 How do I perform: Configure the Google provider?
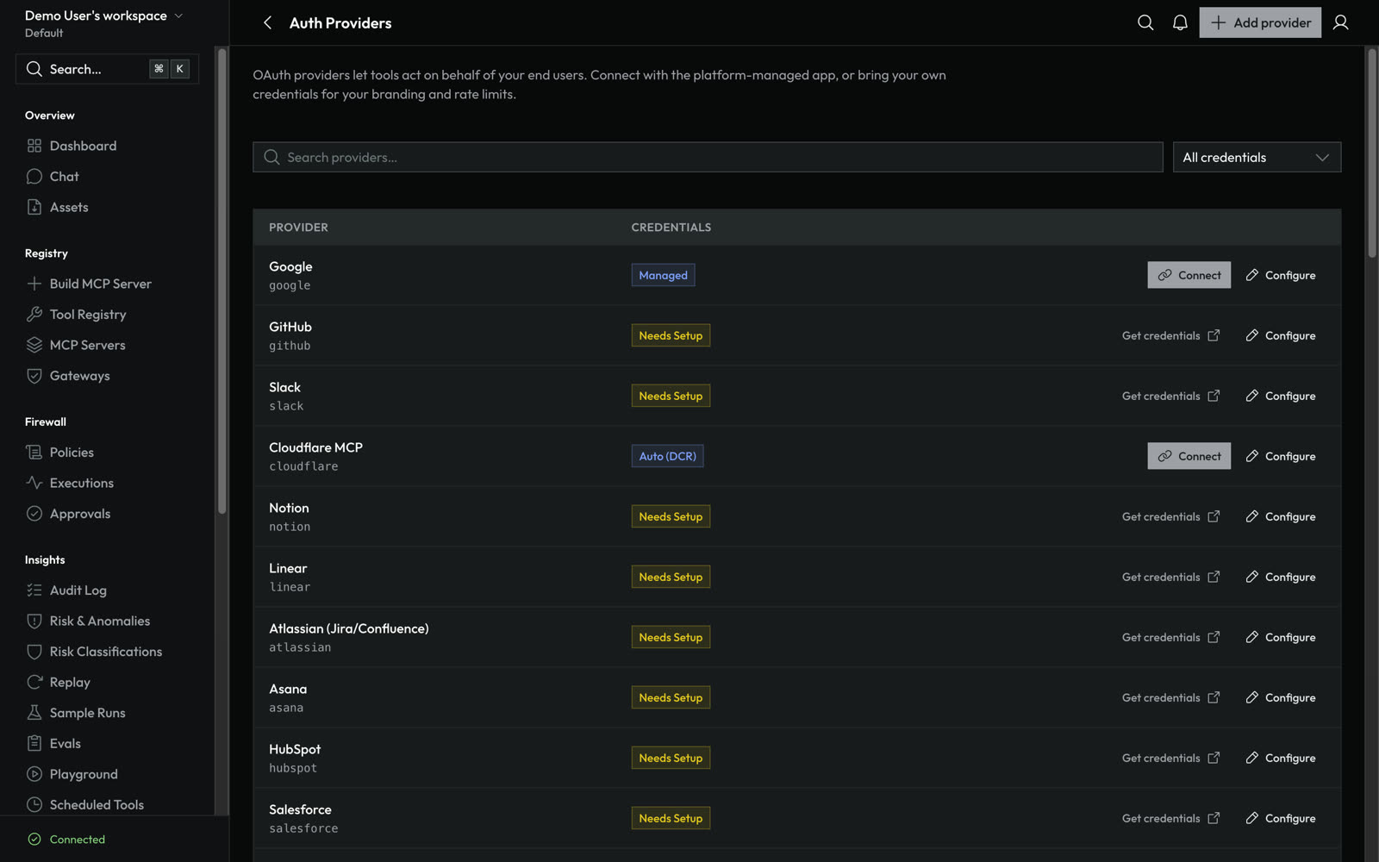tap(1281, 275)
